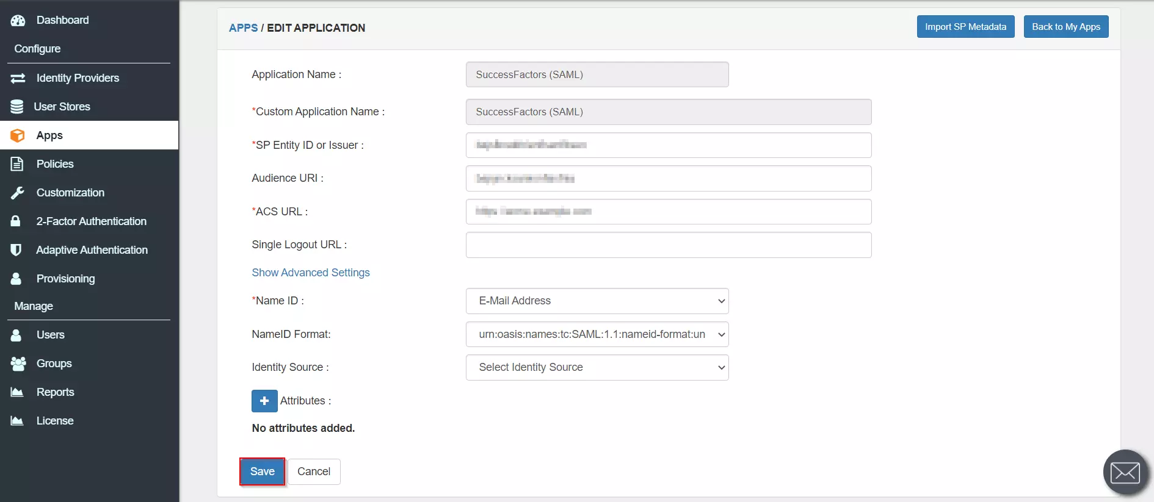Click the Identity Providers arrows icon
Viewport: 1154px width, 502px height.
click(18, 78)
